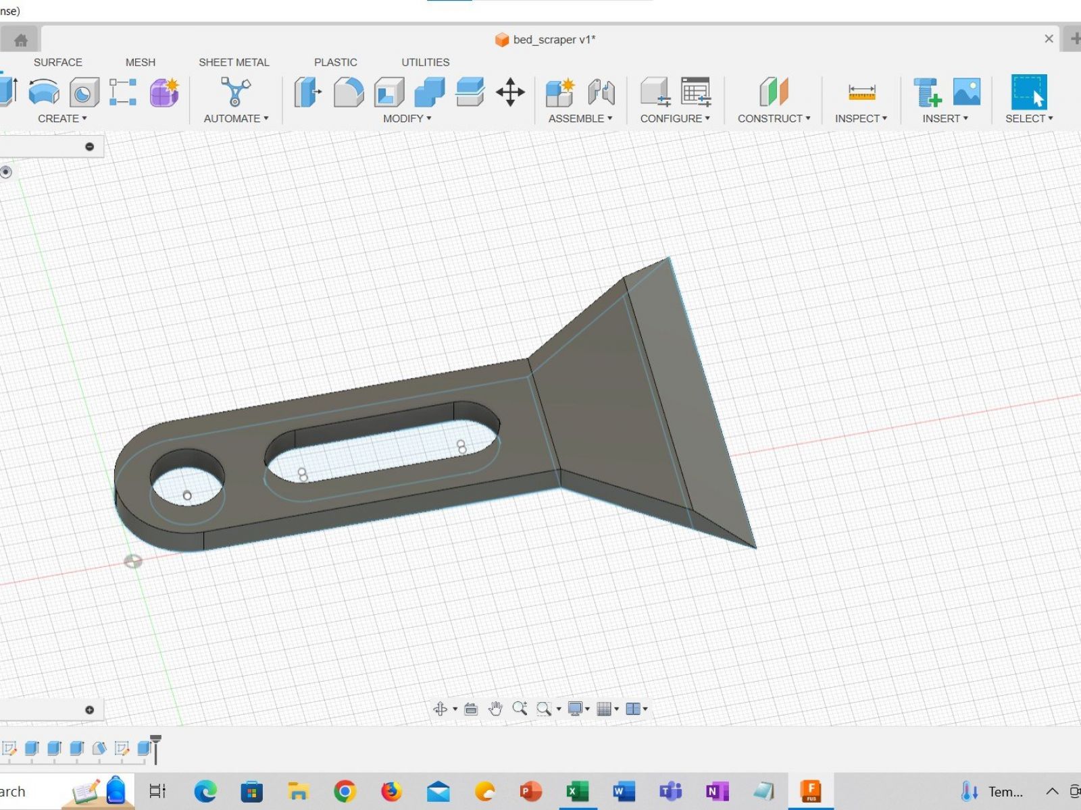Click the origin point on the grid
1081x810 pixels.
pos(133,561)
